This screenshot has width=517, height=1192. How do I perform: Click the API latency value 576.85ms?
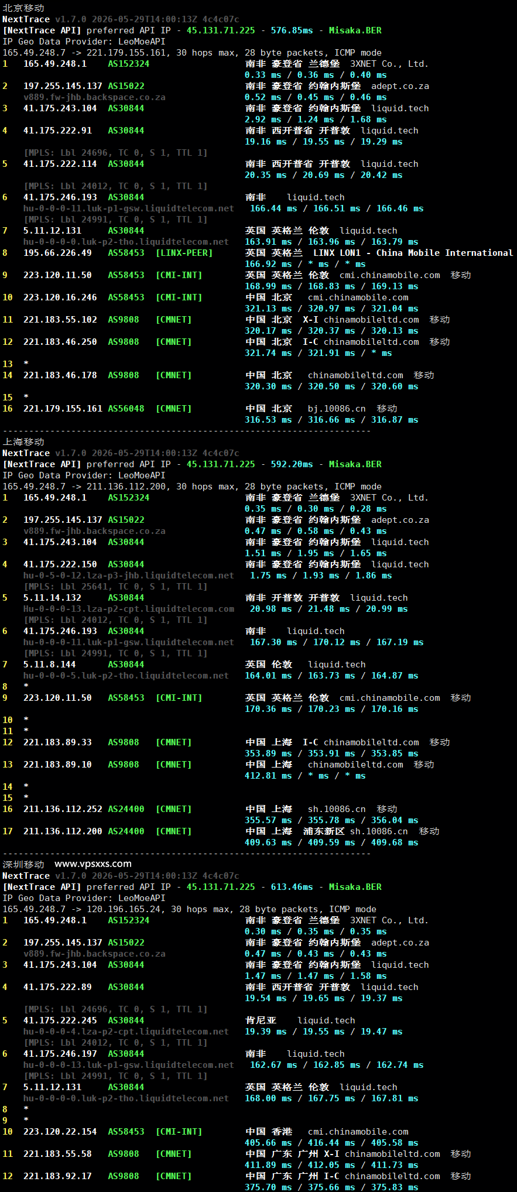(292, 30)
